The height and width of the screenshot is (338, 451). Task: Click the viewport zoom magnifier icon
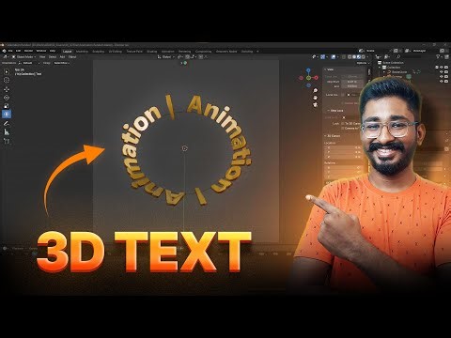(x=316, y=90)
